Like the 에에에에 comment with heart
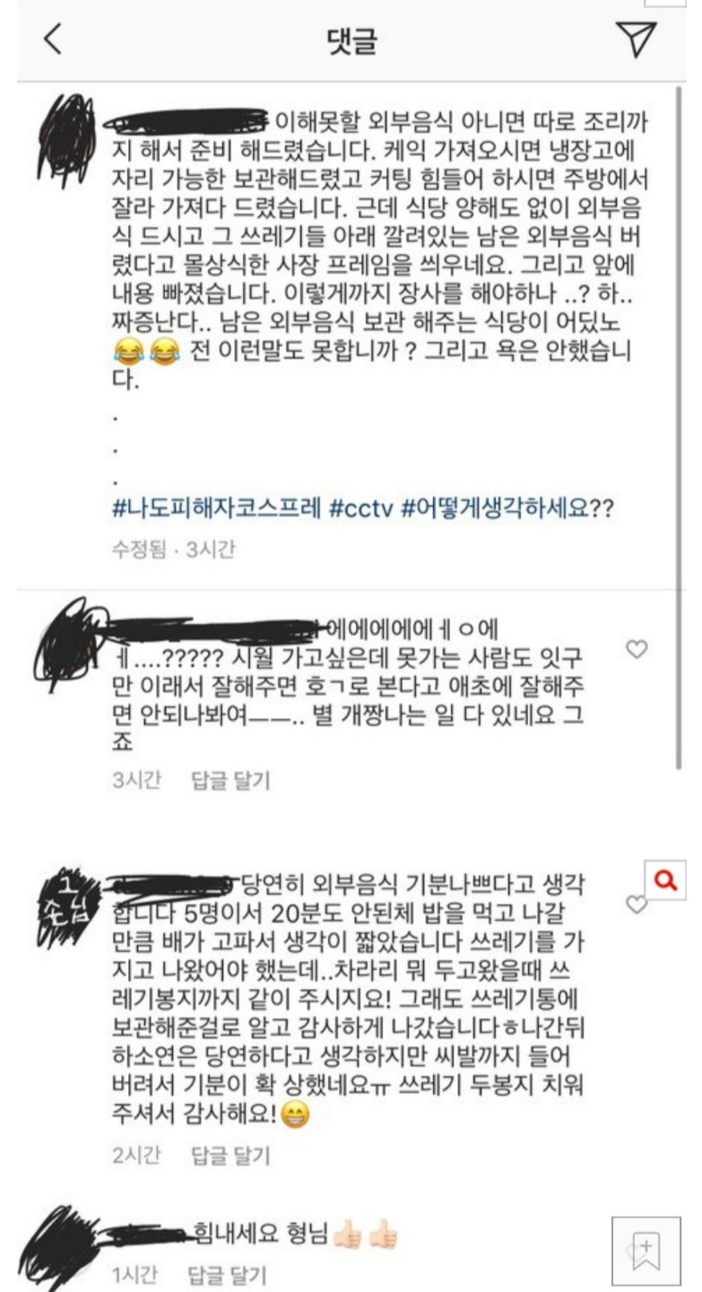 click(637, 649)
